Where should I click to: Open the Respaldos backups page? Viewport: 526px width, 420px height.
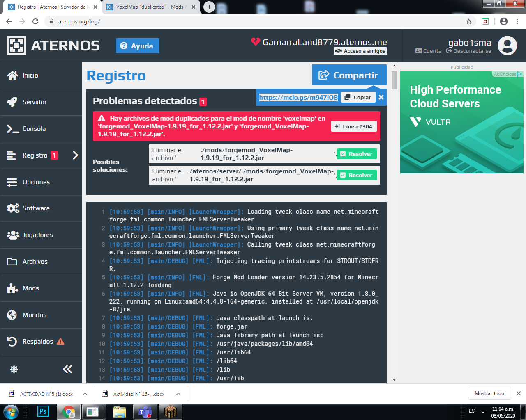click(x=41, y=342)
